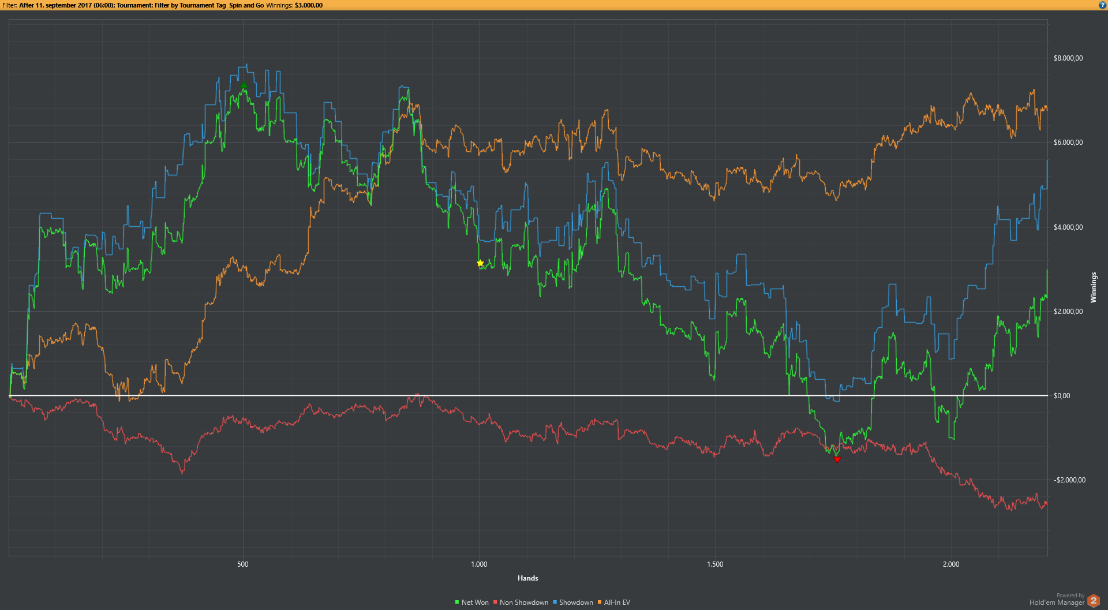This screenshot has width=1108, height=610.
Task: Click the blue Showdown legend swatch
Action: (x=555, y=602)
